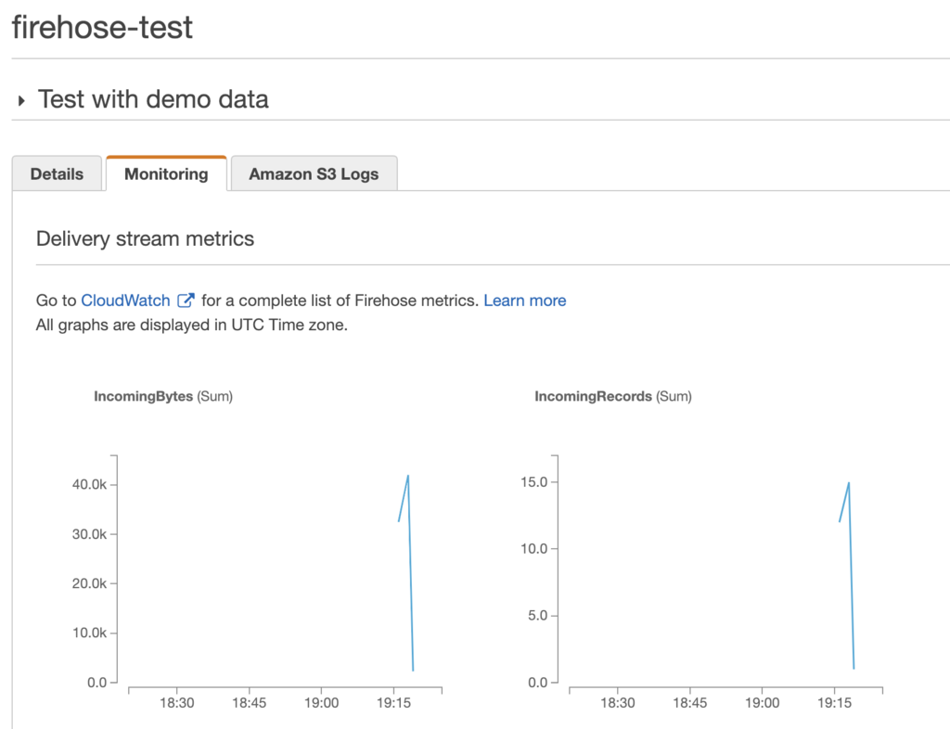Expand the Test with demo data section
The height and width of the screenshot is (729, 950).
pos(22,100)
